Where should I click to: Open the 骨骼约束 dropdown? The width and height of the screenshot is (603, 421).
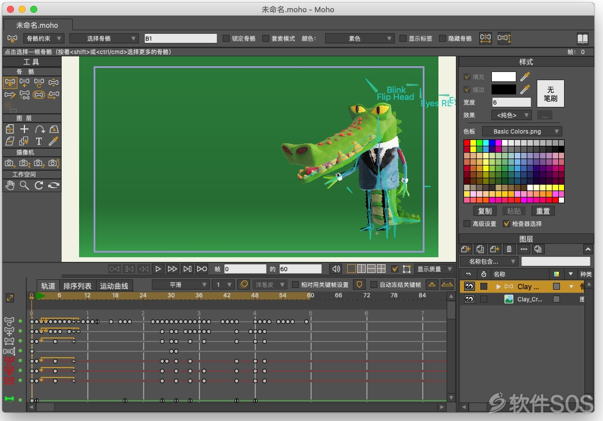click(43, 38)
